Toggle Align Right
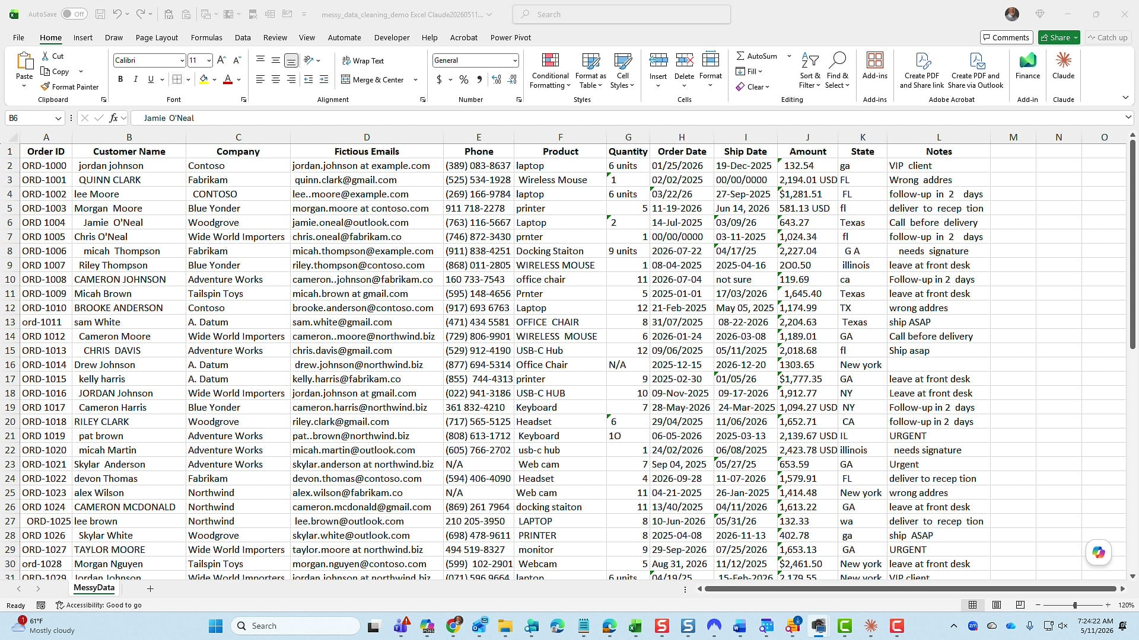The image size is (1139, 640). [x=291, y=79]
